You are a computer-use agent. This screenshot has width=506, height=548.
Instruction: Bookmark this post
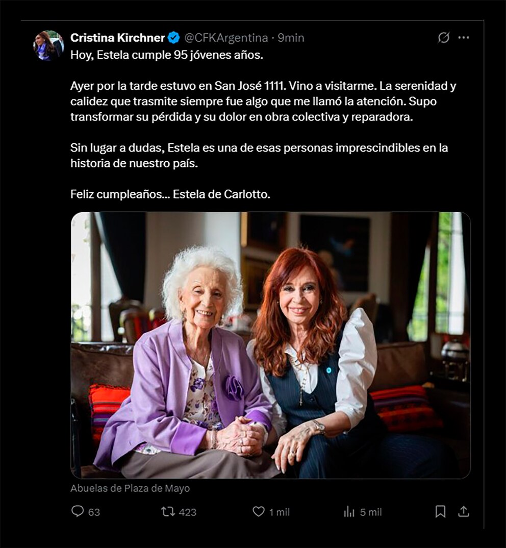point(440,511)
